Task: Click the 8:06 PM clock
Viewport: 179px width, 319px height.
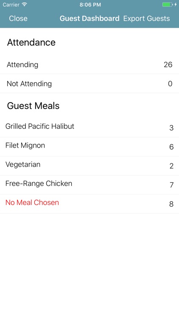Action: (90, 5)
